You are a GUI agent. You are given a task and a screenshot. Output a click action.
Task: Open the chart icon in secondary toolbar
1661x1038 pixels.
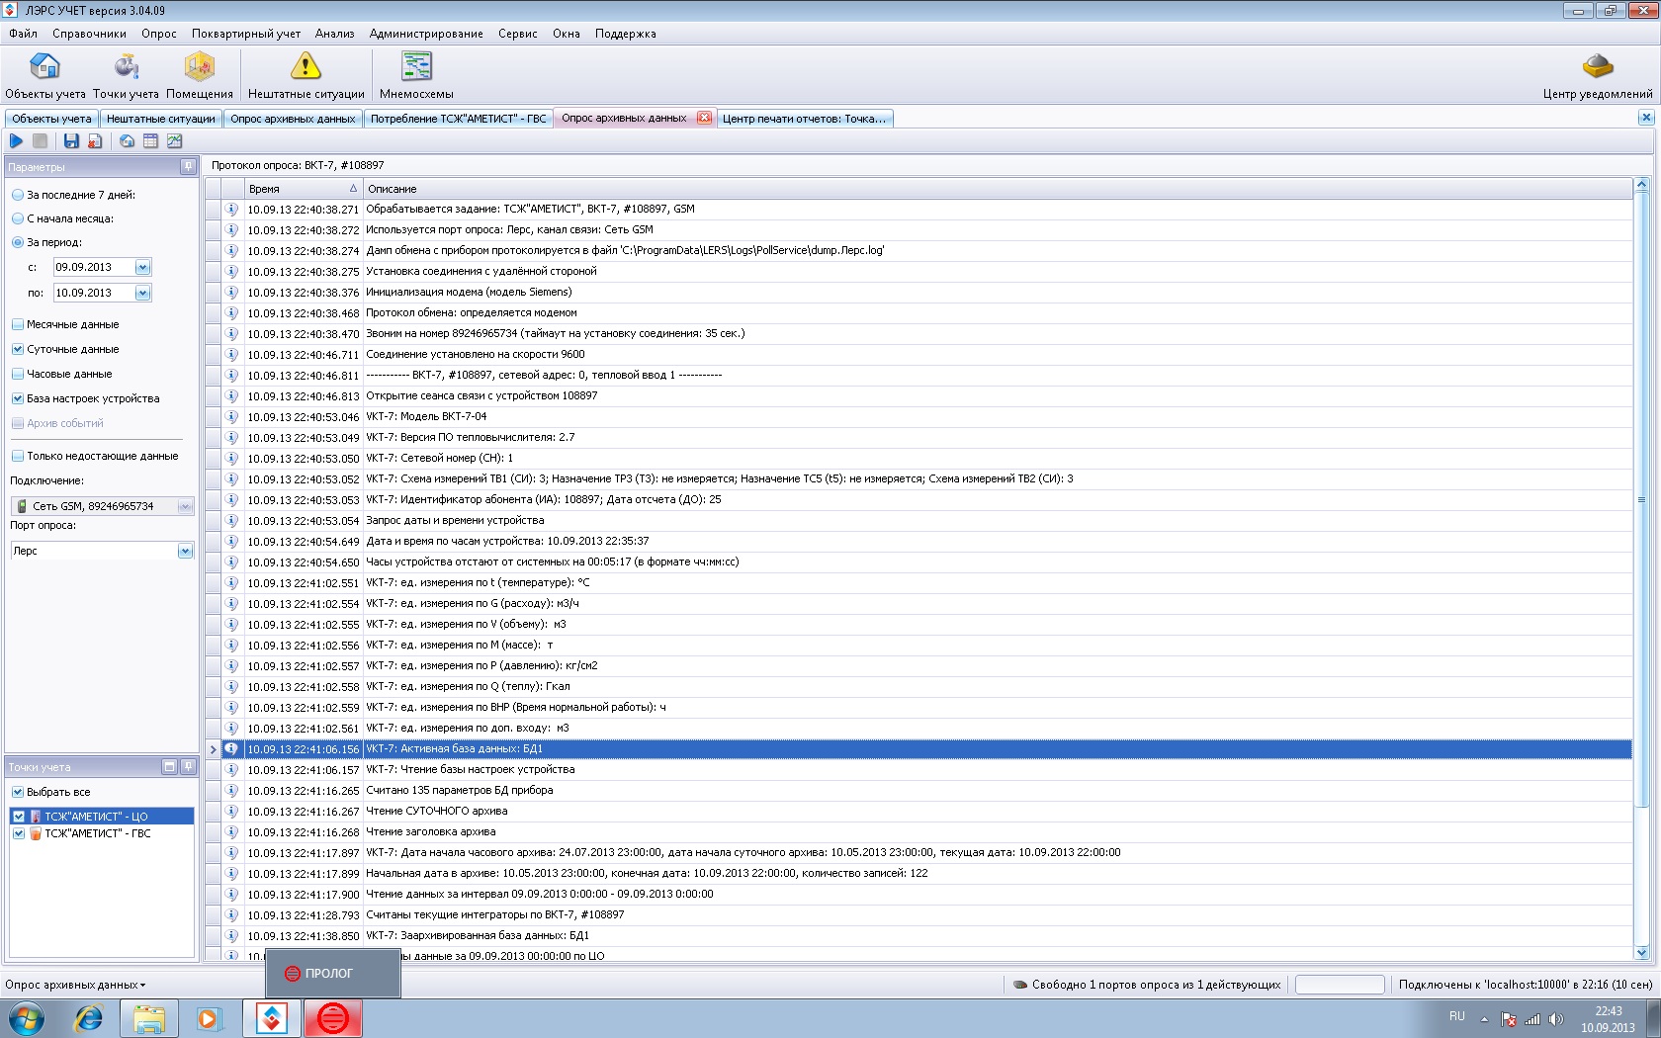[x=174, y=141]
